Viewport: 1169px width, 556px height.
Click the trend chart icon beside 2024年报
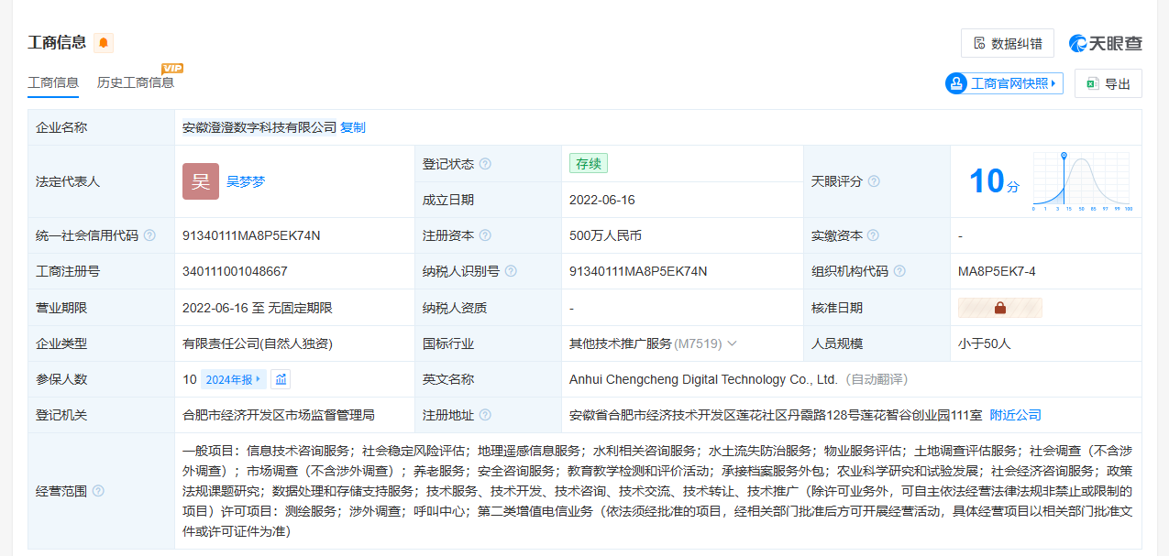point(281,379)
